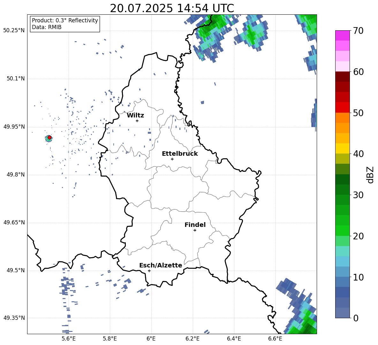Click the 50.1°N latitude tick label
Image resolution: width=378 pixels, height=345 pixels.
click(16, 79)
